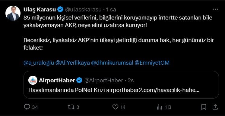Open the @ulasskarasu handle
The width and height of the screenshot is (225, 116).
click(83, 10)
